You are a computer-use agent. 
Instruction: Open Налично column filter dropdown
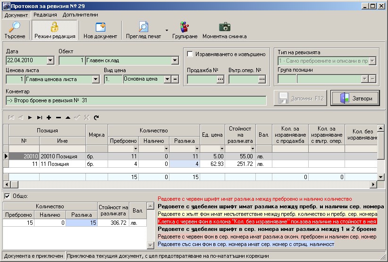tap(166, 148)
